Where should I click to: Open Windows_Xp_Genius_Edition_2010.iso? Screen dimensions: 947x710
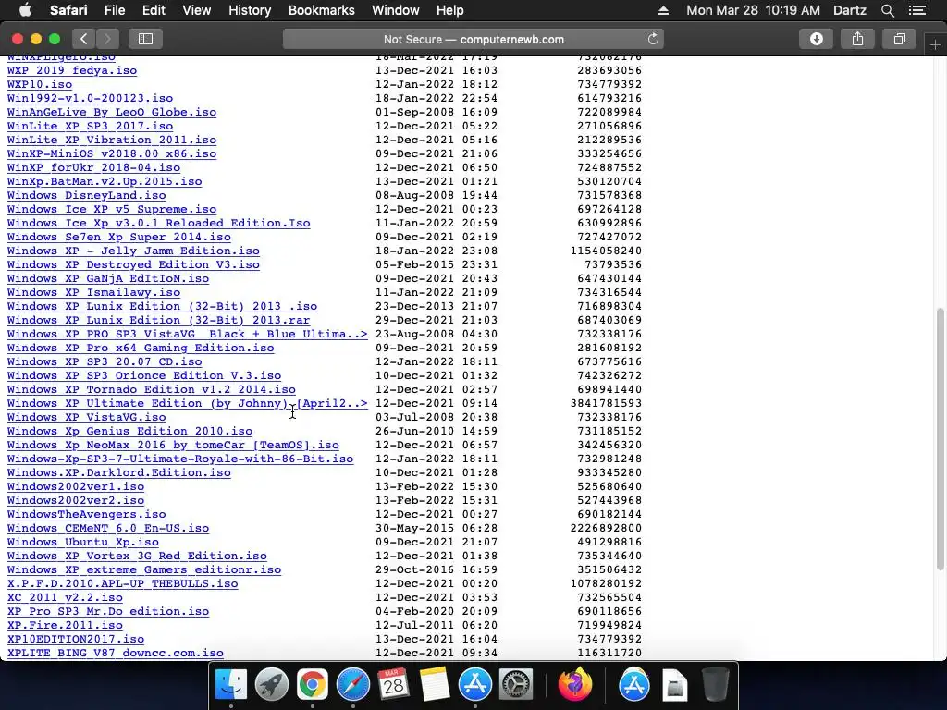point(129,432)
